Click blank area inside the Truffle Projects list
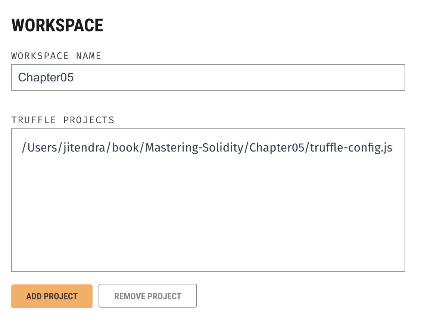 (x=208, y=202)
